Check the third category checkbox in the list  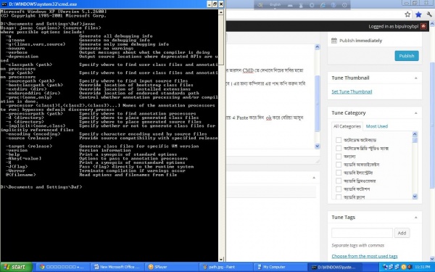[x=339, y=156]
